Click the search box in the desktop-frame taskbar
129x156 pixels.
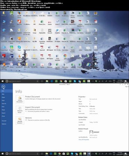tap(22, 81)
